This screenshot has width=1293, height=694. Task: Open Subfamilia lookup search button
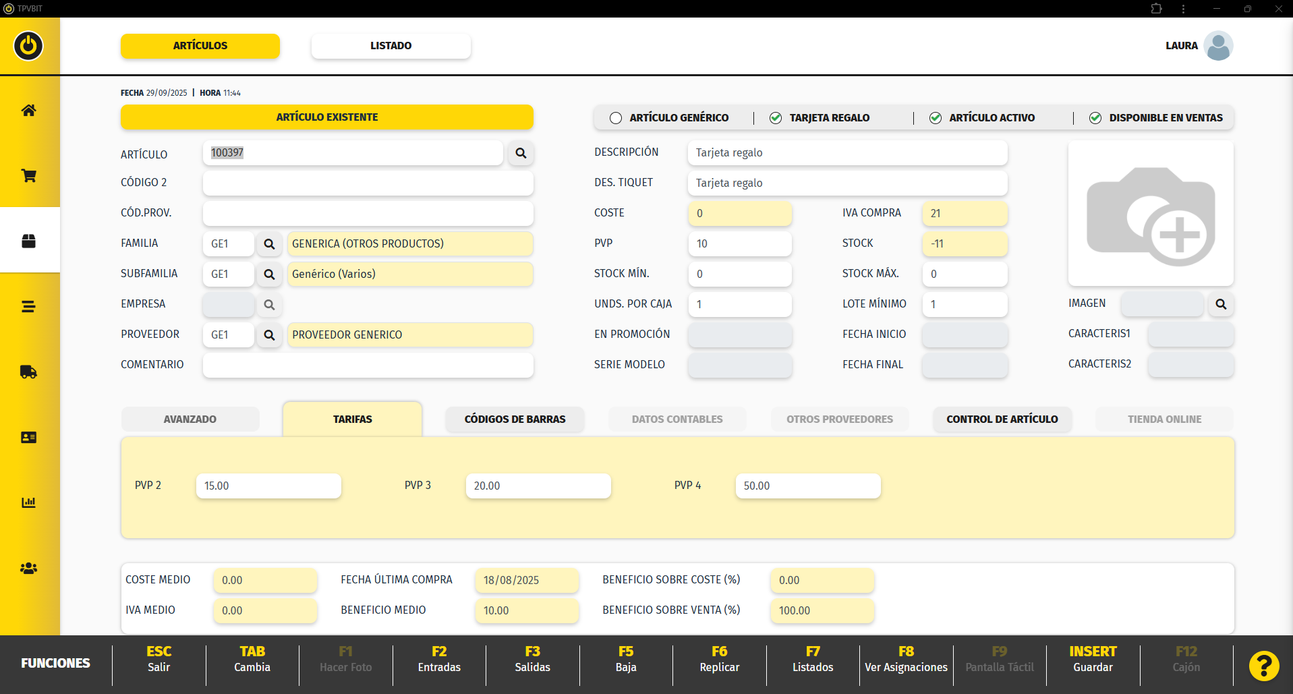[x=269, y=274]
